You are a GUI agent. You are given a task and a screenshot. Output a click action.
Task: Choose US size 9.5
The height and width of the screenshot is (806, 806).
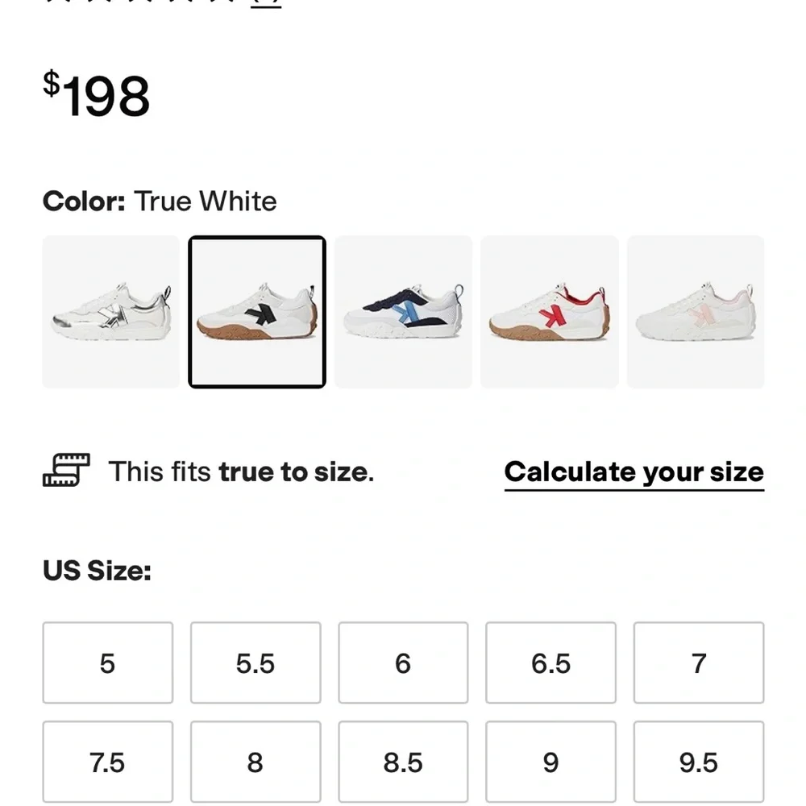pos(699,762)
